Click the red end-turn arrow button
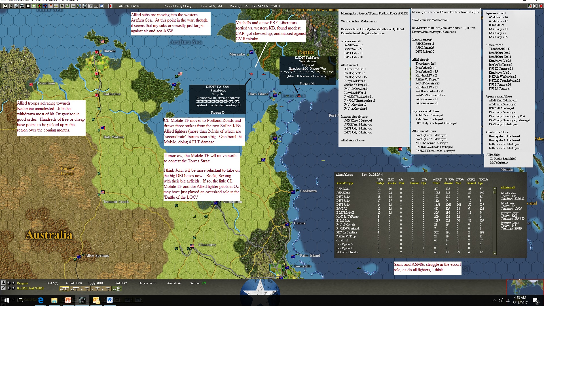The image size is (563, 374). click(111, 6)
